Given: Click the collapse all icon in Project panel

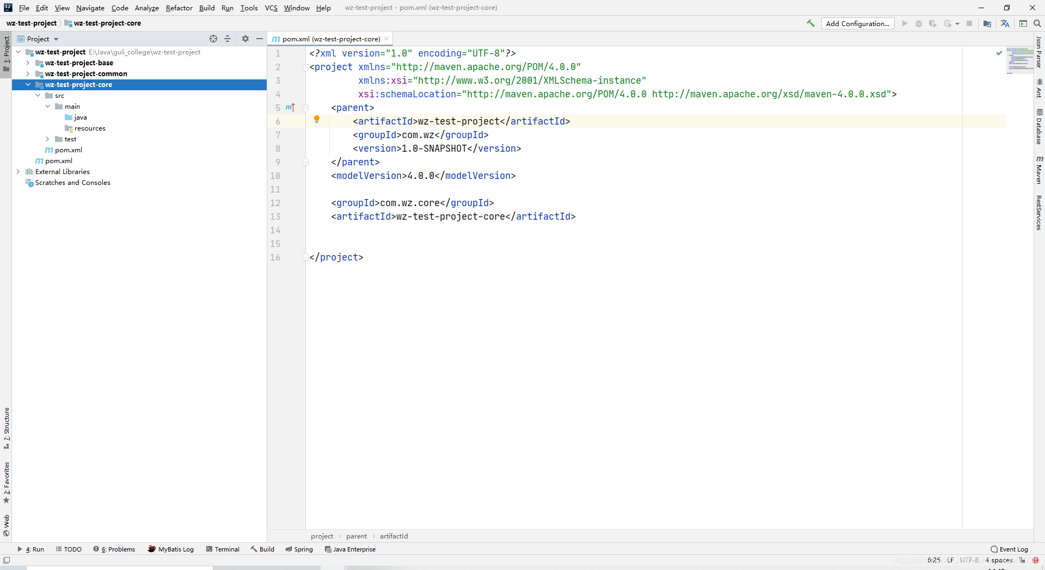Looking at the screenshot, I should coord(228,39).
